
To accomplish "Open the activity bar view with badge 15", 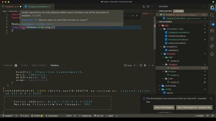I will [x=212, y=23].
